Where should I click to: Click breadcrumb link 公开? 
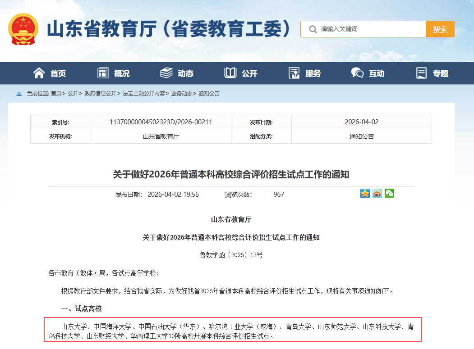tap(73, 94)
